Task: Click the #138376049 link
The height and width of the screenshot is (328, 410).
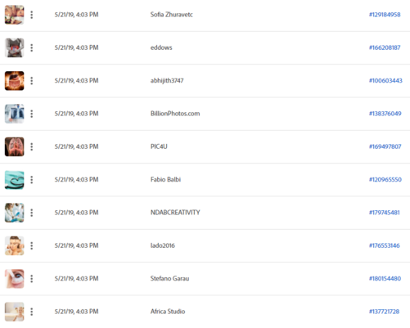Action: click(x=385, y=114)
